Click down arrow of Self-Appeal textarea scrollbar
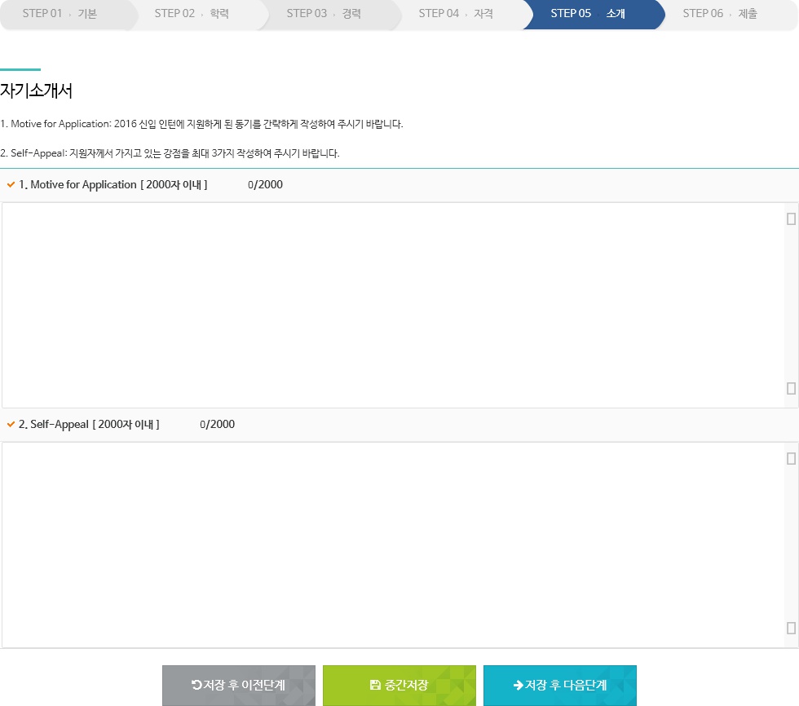 click(x=791, y=628)
